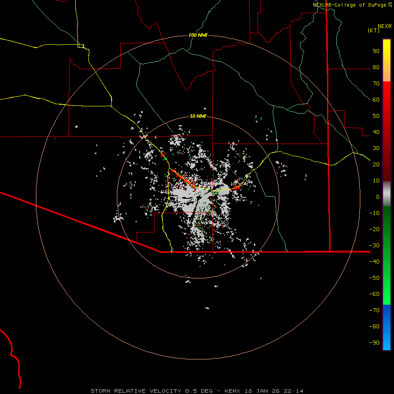Pick the bright red band near 60 knots
The width and height of the screenshot is (394, 394).
click(387, 98)
